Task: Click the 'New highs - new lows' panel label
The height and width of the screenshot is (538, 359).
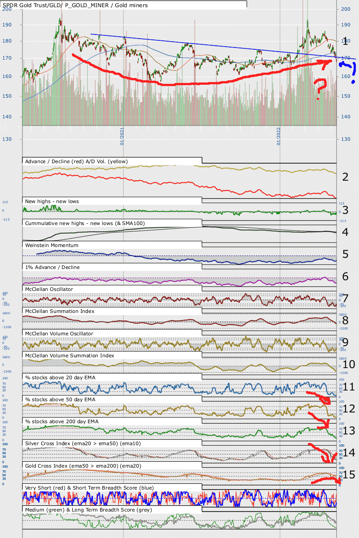Action: click(52, 201)
